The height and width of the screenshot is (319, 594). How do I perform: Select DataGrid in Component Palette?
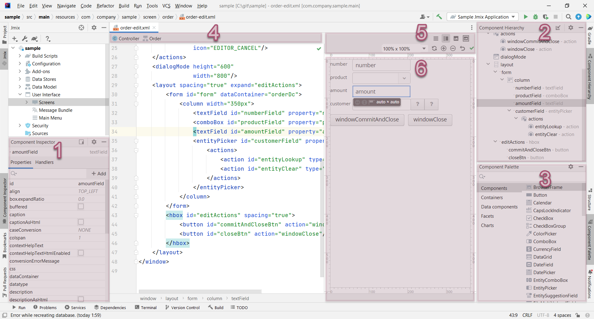pos(542,257)
